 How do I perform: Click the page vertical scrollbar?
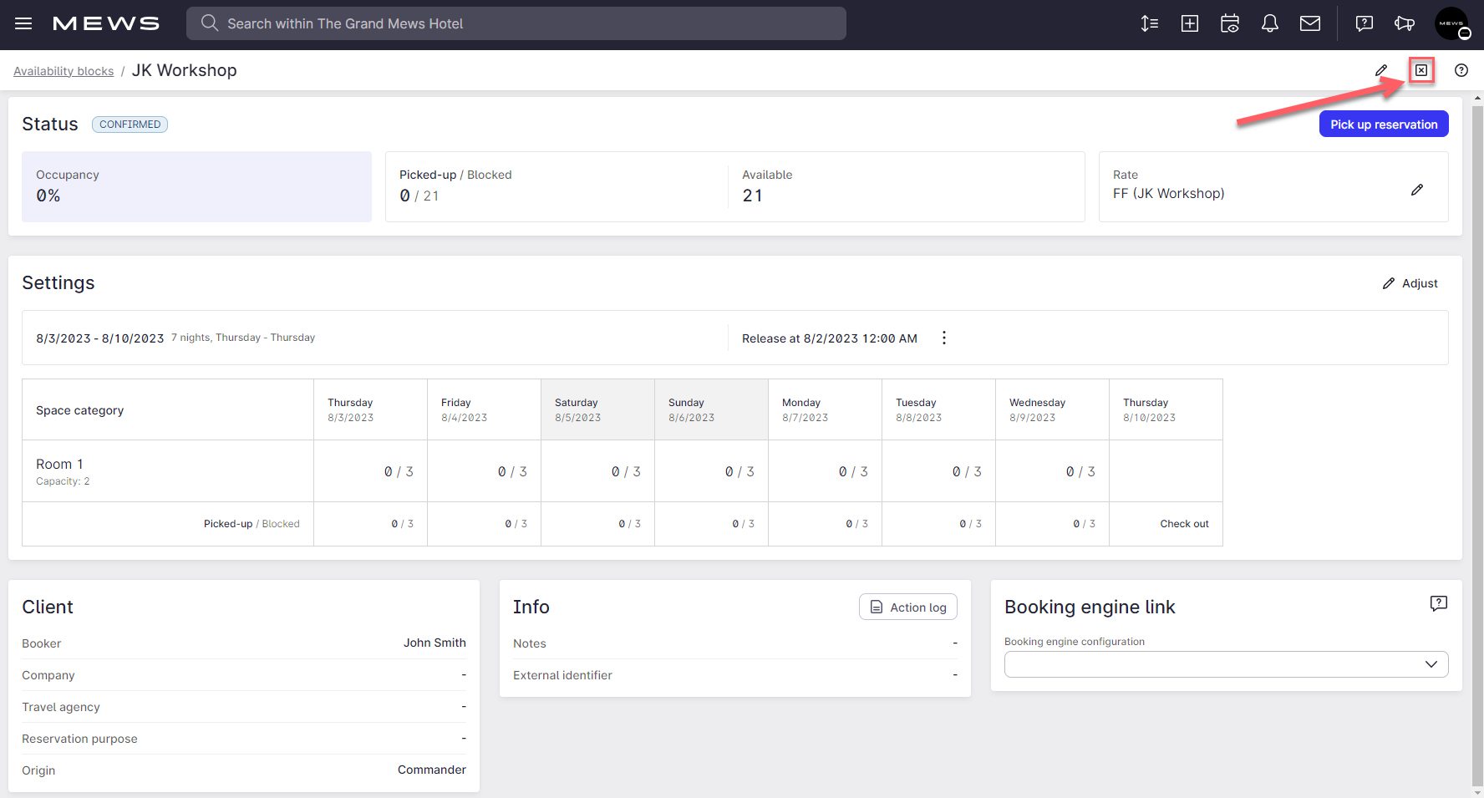coord(1476,418)
